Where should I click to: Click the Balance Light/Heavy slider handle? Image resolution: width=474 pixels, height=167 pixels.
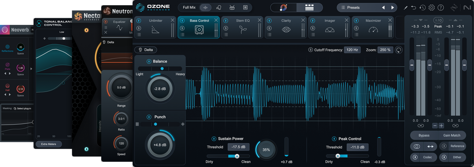[x=162, y=69]
